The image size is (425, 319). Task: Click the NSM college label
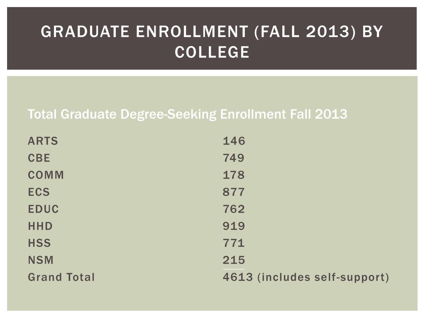[41, 260]
